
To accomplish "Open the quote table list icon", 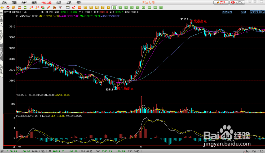I will [x=68, y=7].
